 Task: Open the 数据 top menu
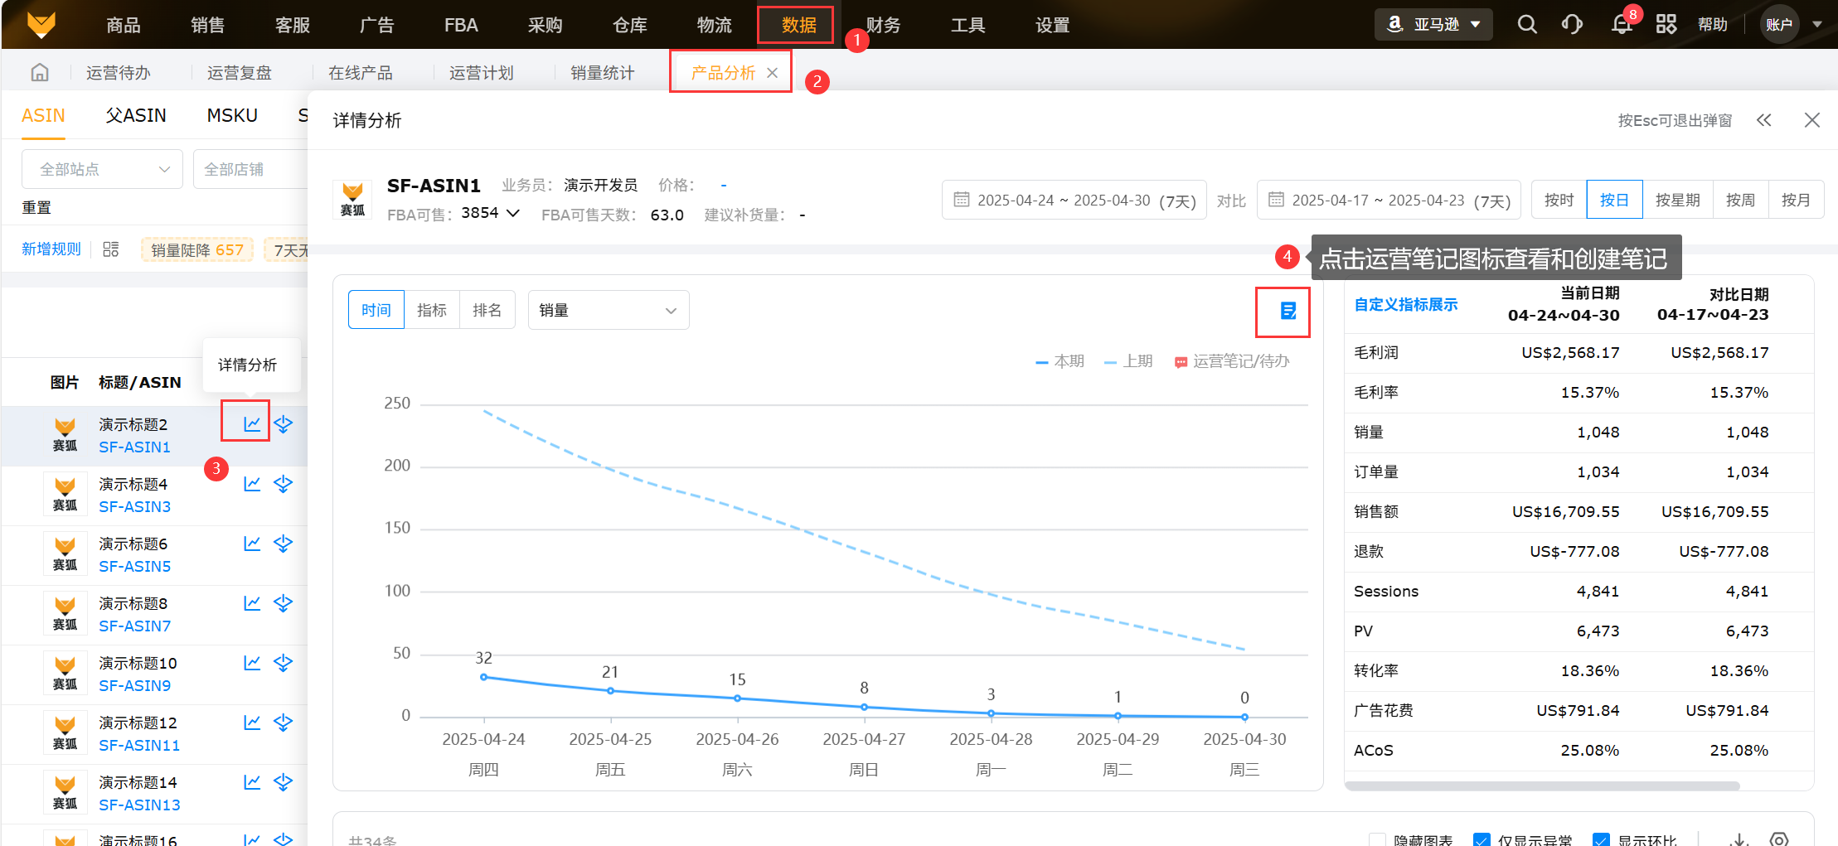tap(798, 25)
